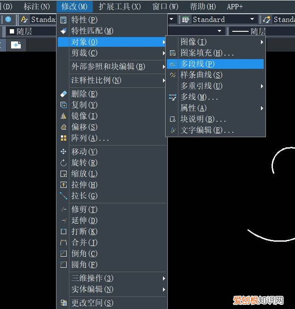Click the Trim (修剪) icon
The height and width of the screenshot is (309, 295).
pos(64,209)
